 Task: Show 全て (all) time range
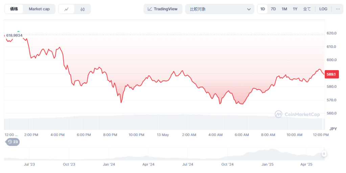pyautogui.click(x=307, y=9)
